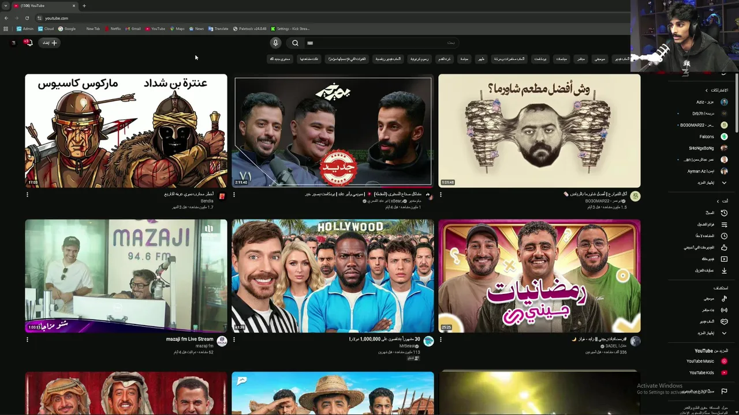Image resolution: width=739 pixels, height=415 pixels.
Task: Open the account avatar menu at top left
Action: click(x=13, y=43)
